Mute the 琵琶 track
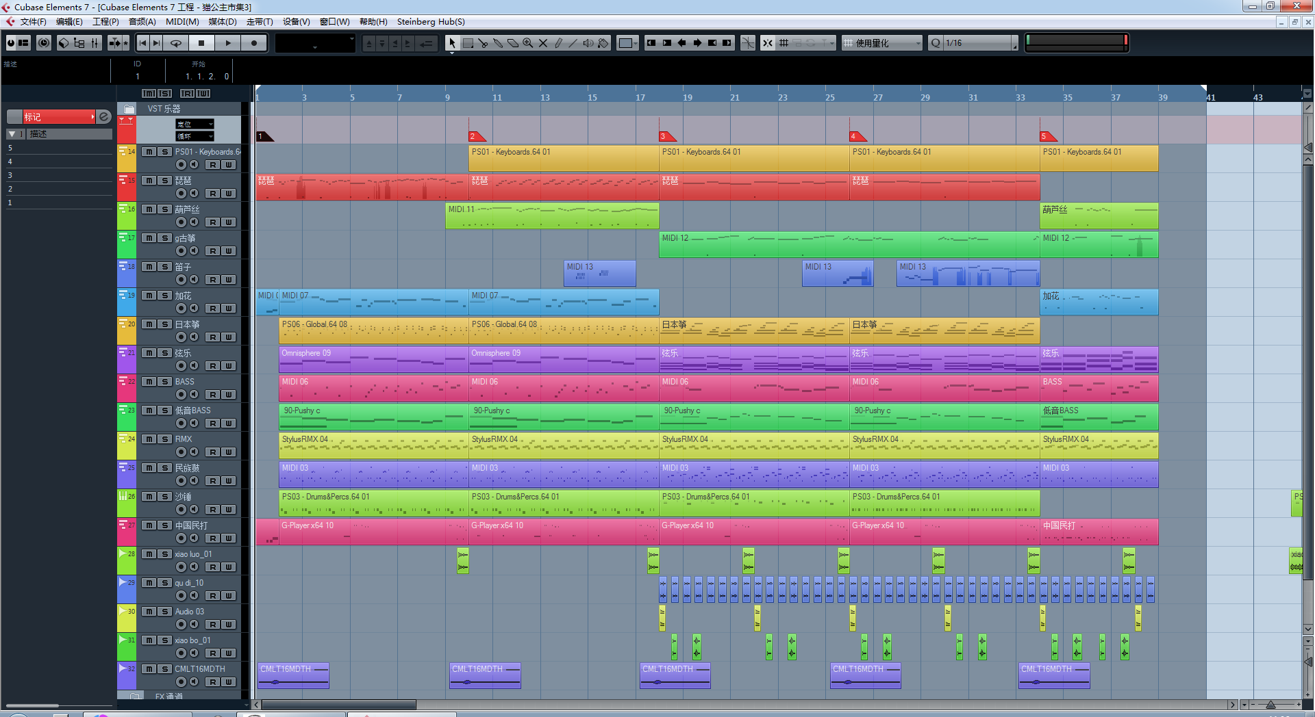1315x717 pixels. 149,181
